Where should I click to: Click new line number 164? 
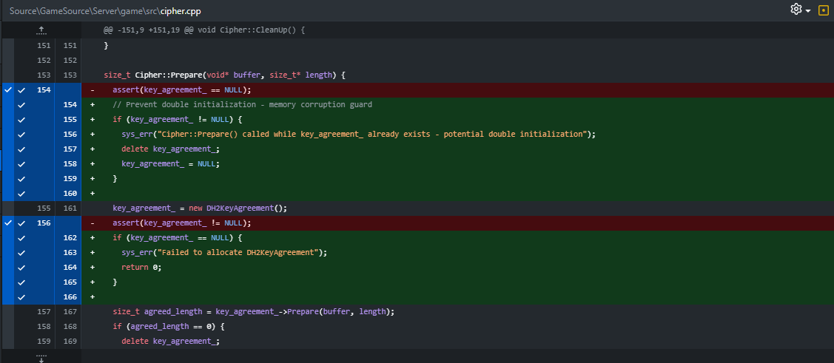70,268
